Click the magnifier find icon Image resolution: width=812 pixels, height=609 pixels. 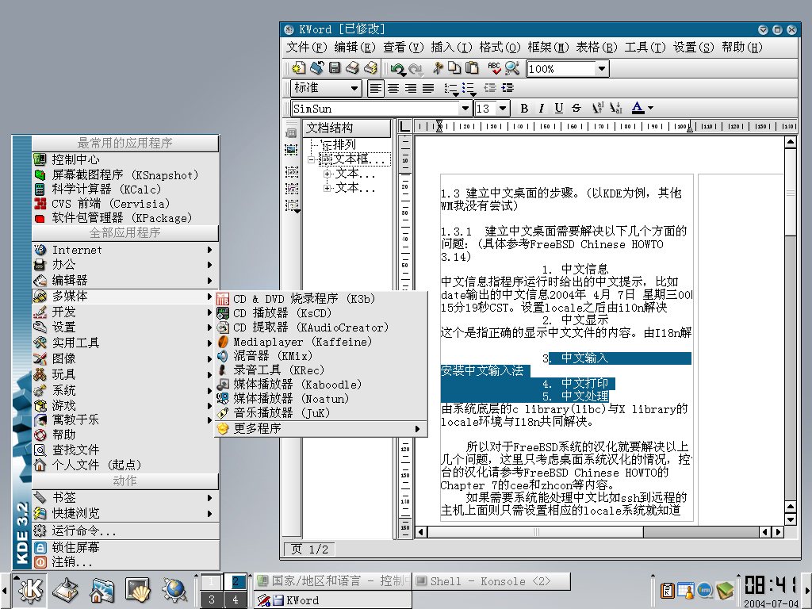512,68
